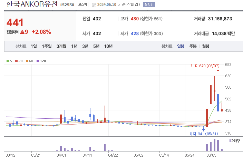
Task: Click the purple 거래량 legend marker
Action: click(x=230, y=141)
